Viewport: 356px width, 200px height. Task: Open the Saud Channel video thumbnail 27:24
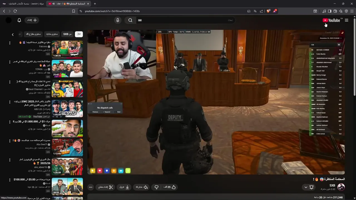67,88
